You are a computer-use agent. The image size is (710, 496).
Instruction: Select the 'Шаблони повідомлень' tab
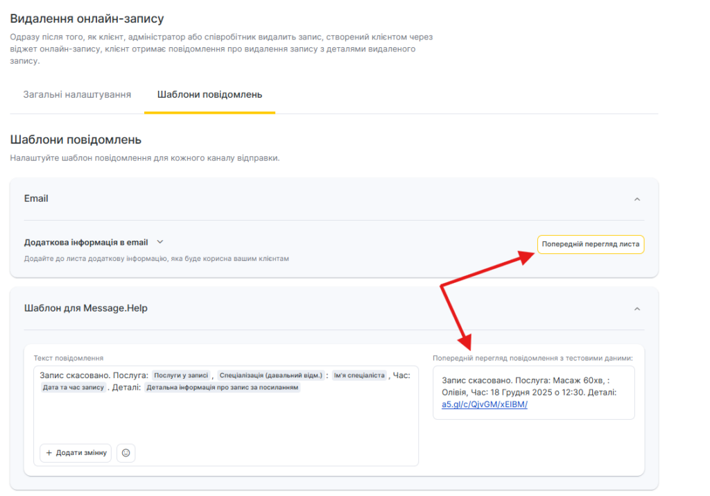coord(209,94)
